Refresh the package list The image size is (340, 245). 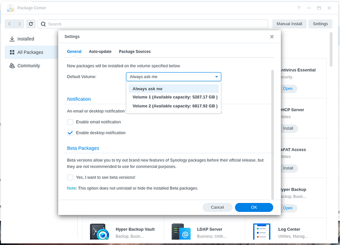[31, 24]
